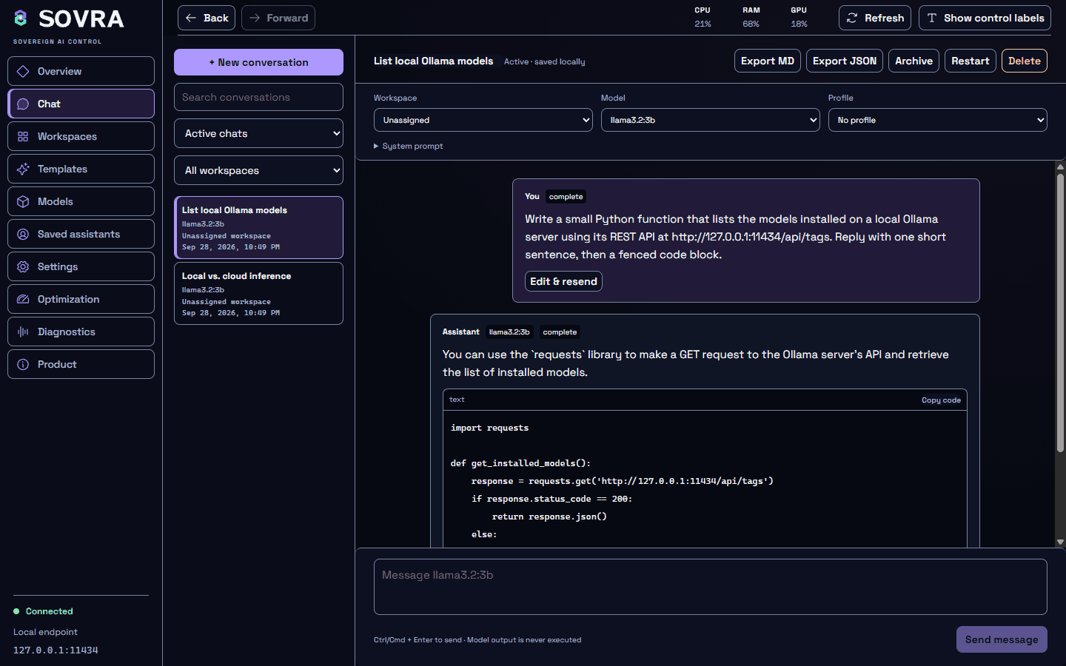Viewport: 1066px width, 666px height.
Task: Open the Active chats filter dropdown
Action: (258, 133)
